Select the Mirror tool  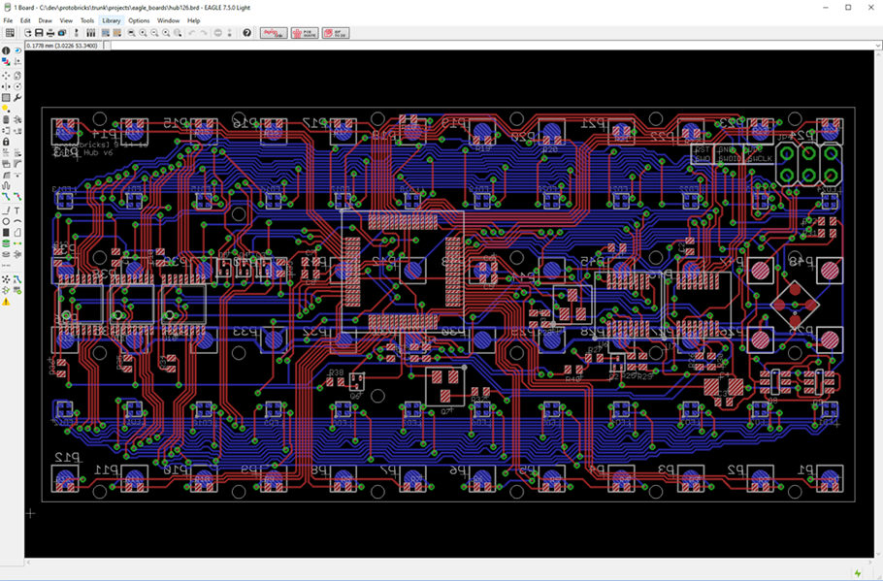point(6,86)
